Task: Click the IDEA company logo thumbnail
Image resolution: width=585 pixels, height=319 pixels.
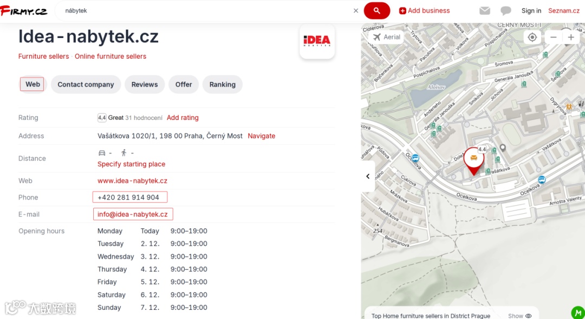Action: [317, 41]
